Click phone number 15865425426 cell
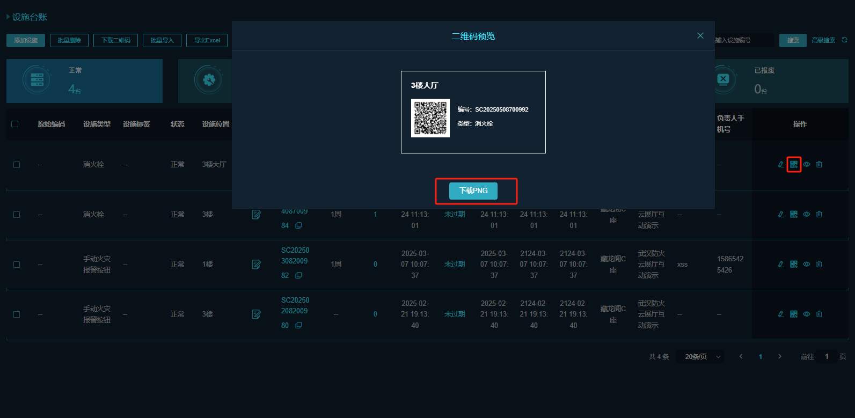The image size is (855, 418). (x=730, y=265)
